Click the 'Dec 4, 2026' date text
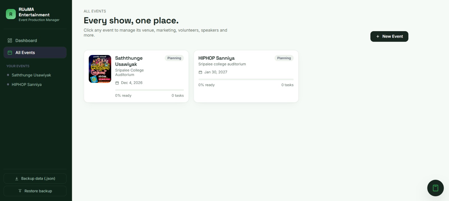This screenshot has width=449, height=201. pos(132,83)
